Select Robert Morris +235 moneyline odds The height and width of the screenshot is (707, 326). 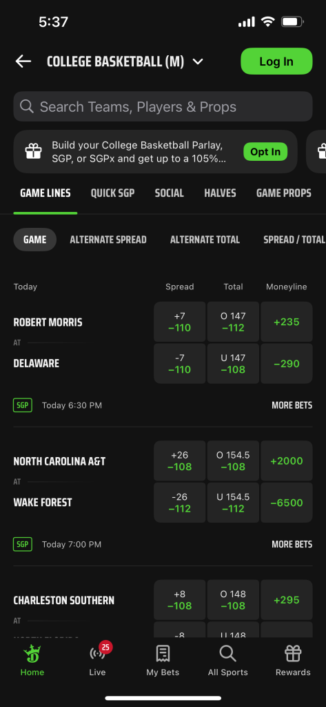click(x=287, y=322)
